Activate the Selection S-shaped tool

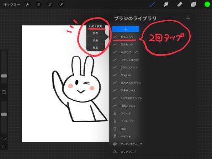50,5
